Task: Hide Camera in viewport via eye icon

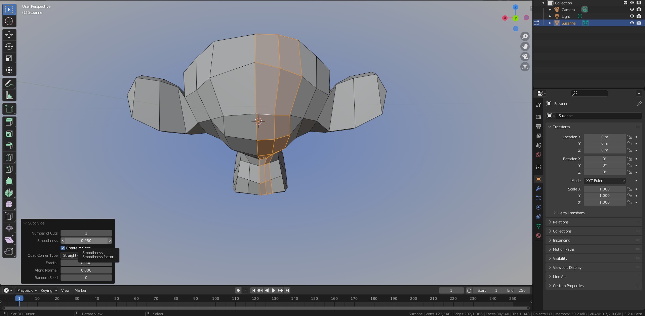Action: (x=632, y=9)
